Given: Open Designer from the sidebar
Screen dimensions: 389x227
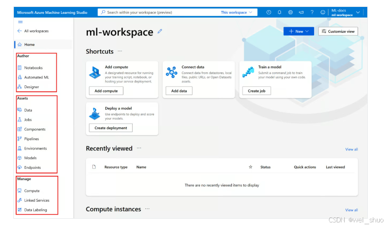Looking at the screenshot, I should point(31,87).
